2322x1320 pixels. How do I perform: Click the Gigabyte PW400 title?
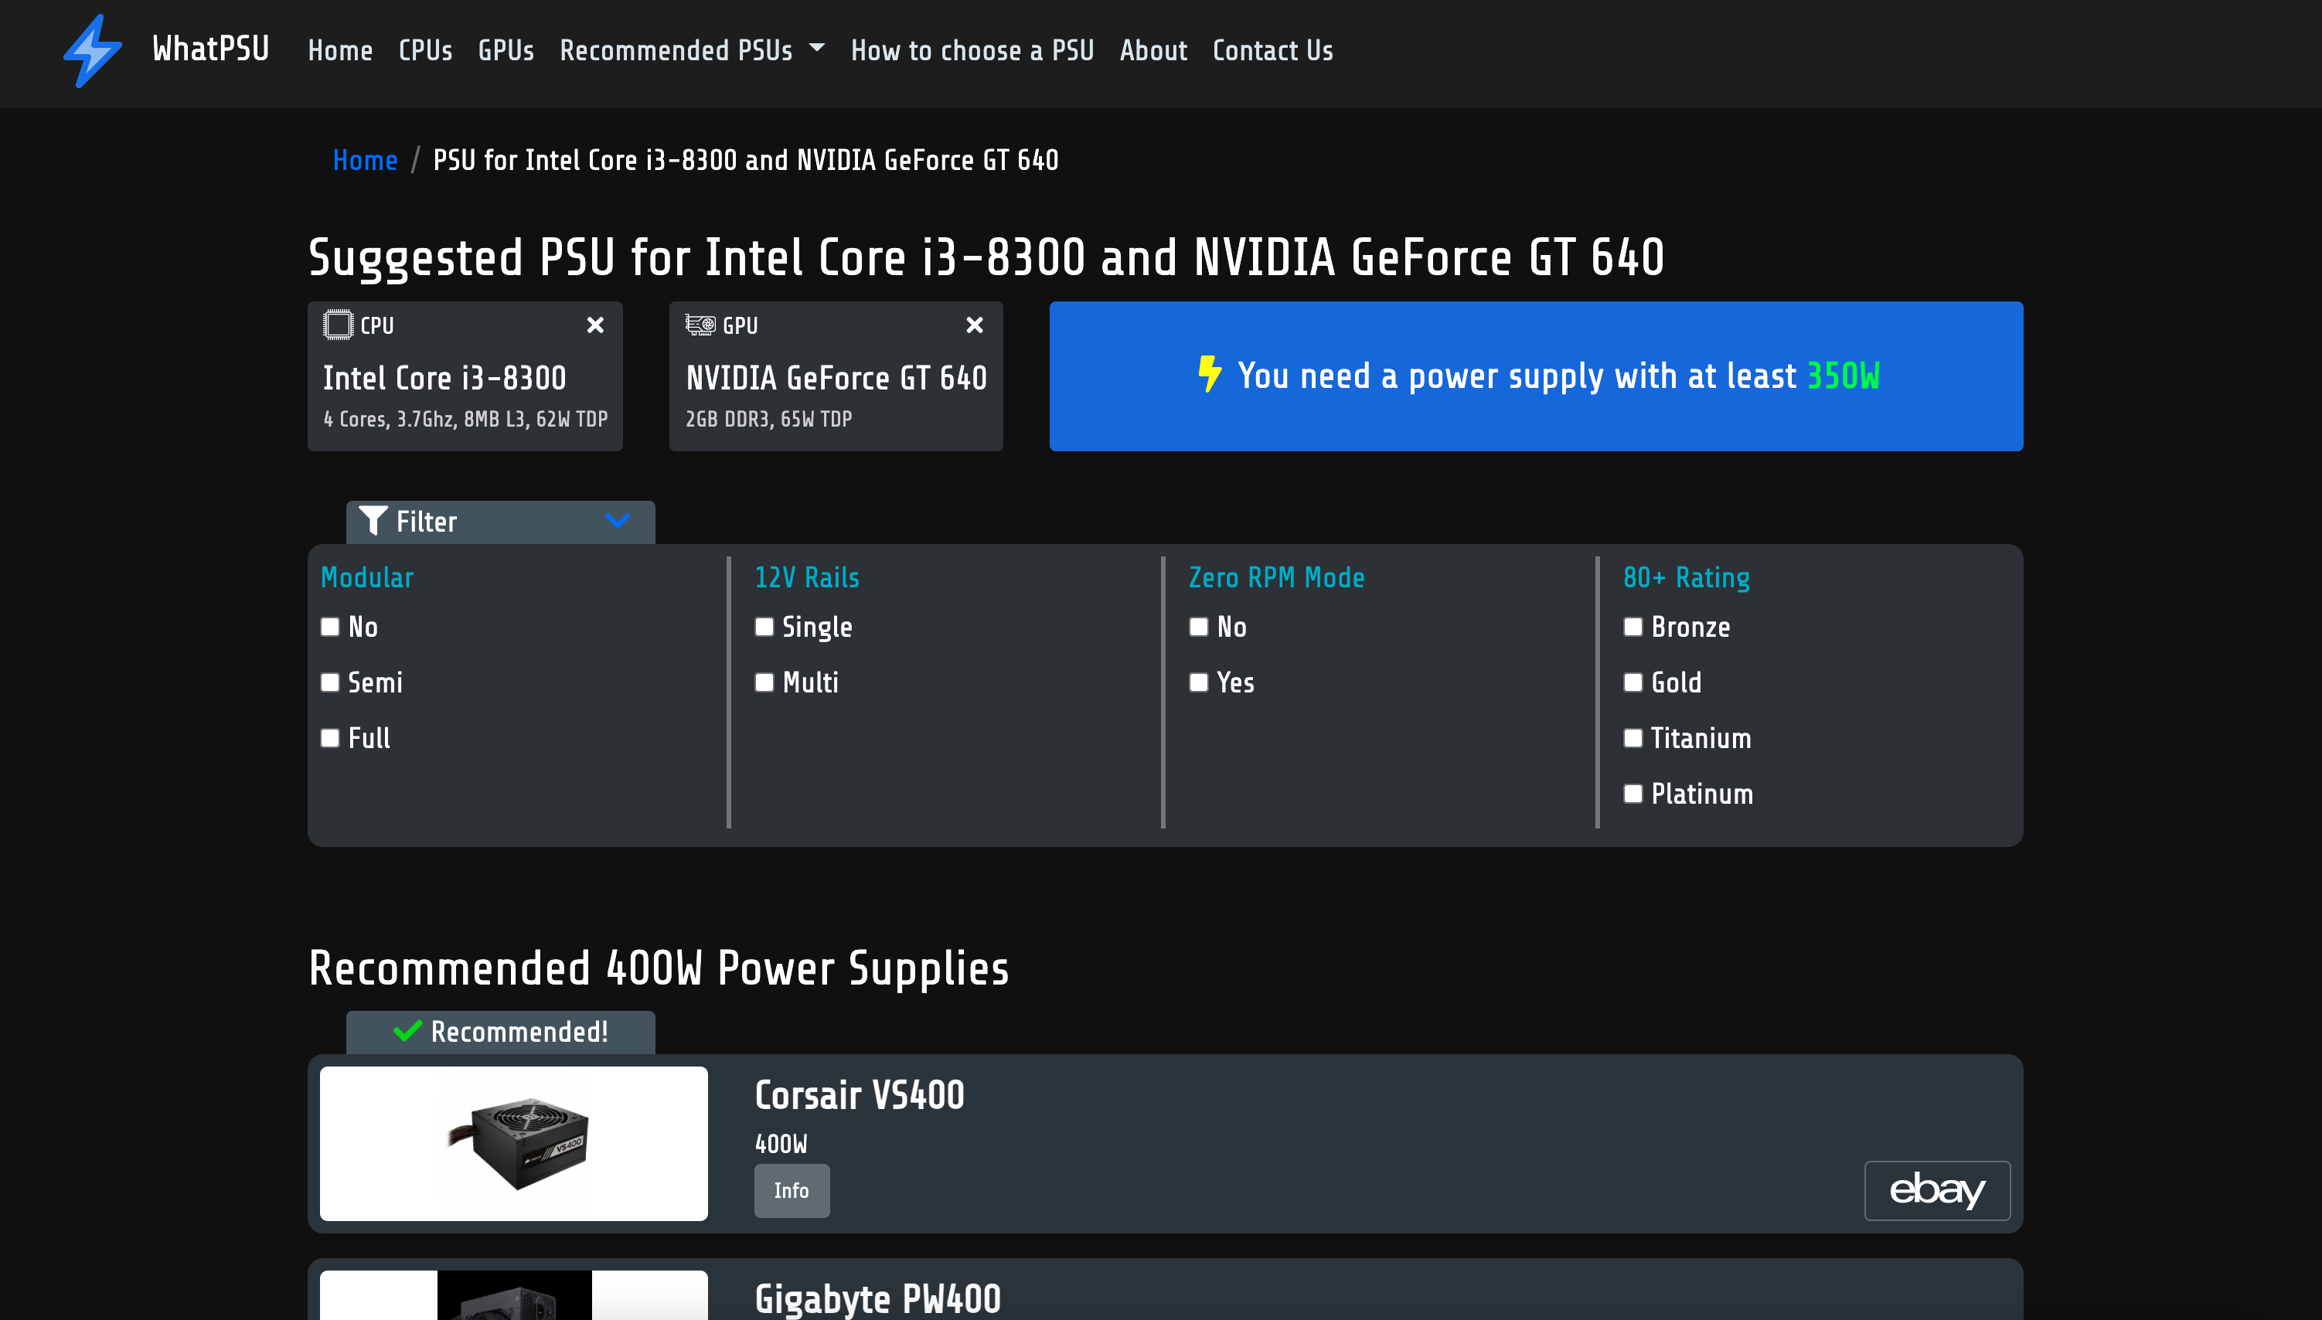click(877, 1299)
